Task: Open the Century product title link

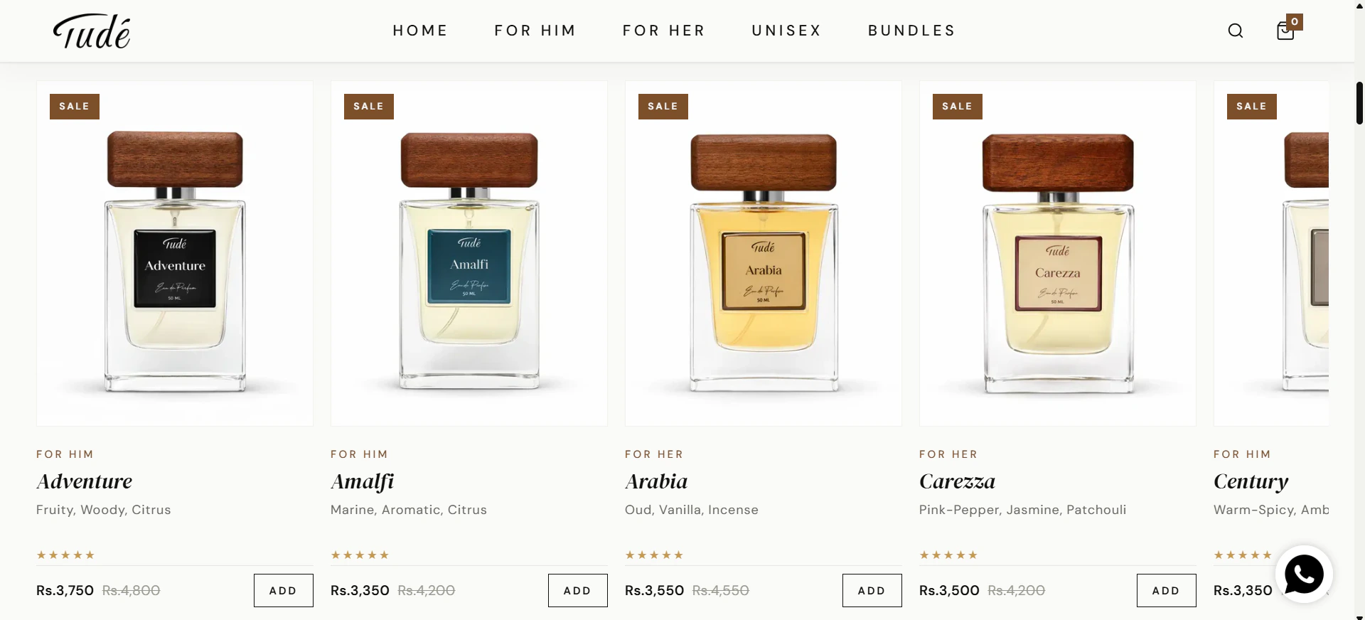Action: [x=1251, y=481]
